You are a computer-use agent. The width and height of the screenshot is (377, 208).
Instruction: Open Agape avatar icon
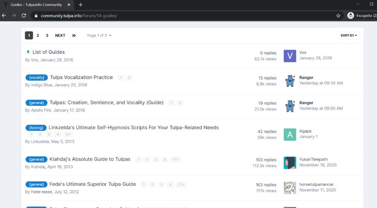290,134
